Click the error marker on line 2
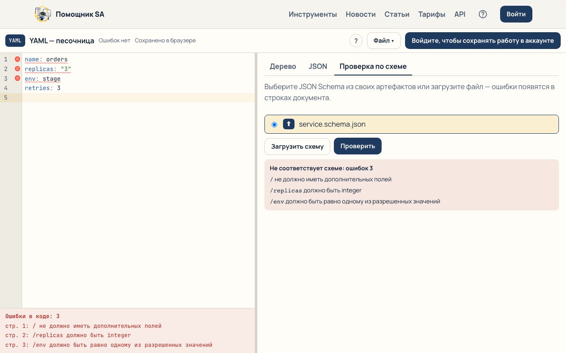This screenshot has width=566, height=353. 17,69
